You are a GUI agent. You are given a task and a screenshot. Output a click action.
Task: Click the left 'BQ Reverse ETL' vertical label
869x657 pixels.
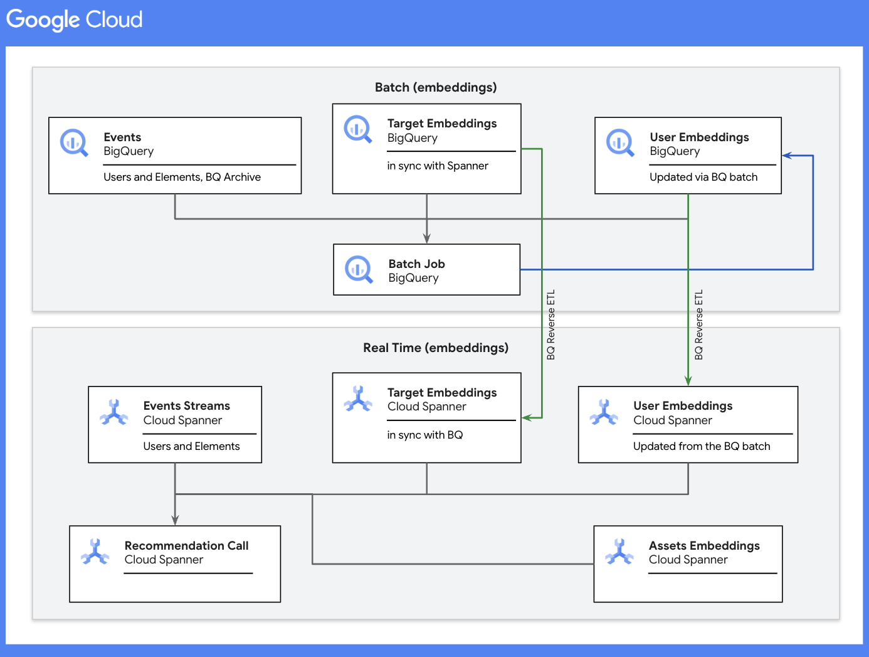pyautogui.click(x=551, y=324)
